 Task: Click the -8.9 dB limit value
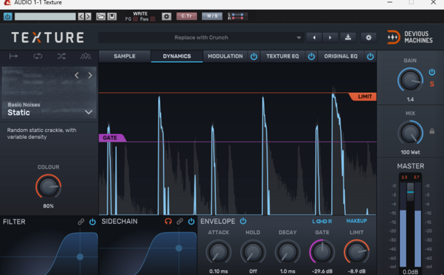(357, 272)
